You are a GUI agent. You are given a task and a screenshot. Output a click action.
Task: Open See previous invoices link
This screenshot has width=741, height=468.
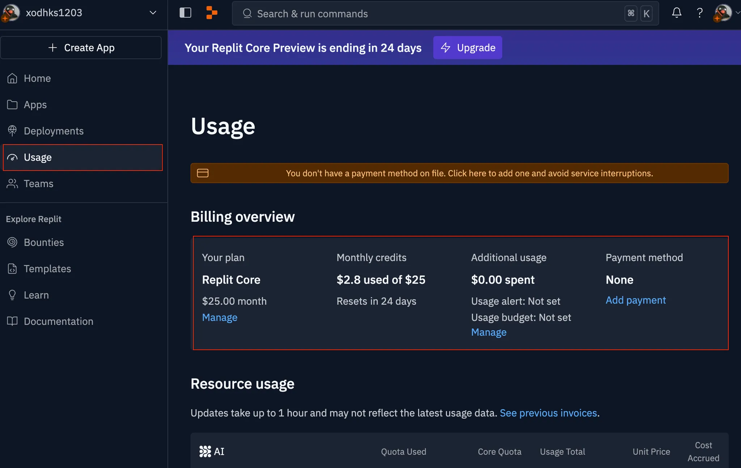click(x=548, y=413)
